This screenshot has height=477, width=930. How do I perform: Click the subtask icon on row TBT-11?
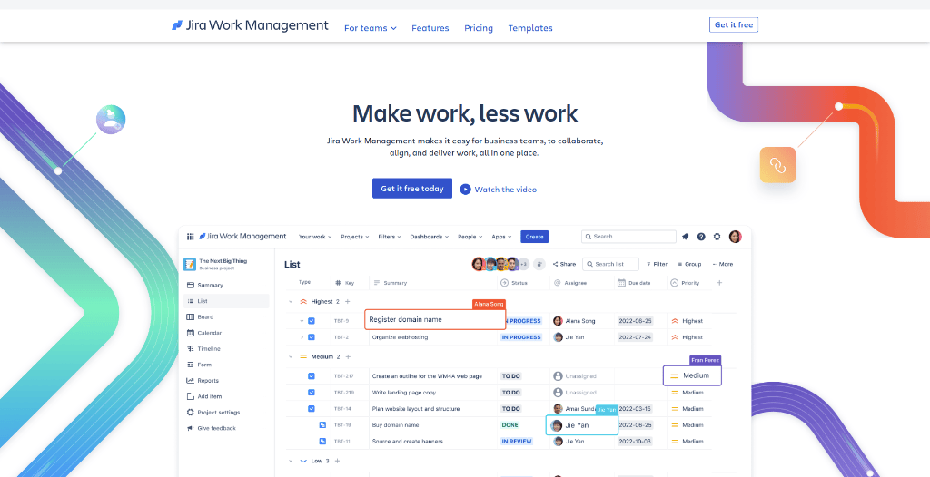click(322, 441)
